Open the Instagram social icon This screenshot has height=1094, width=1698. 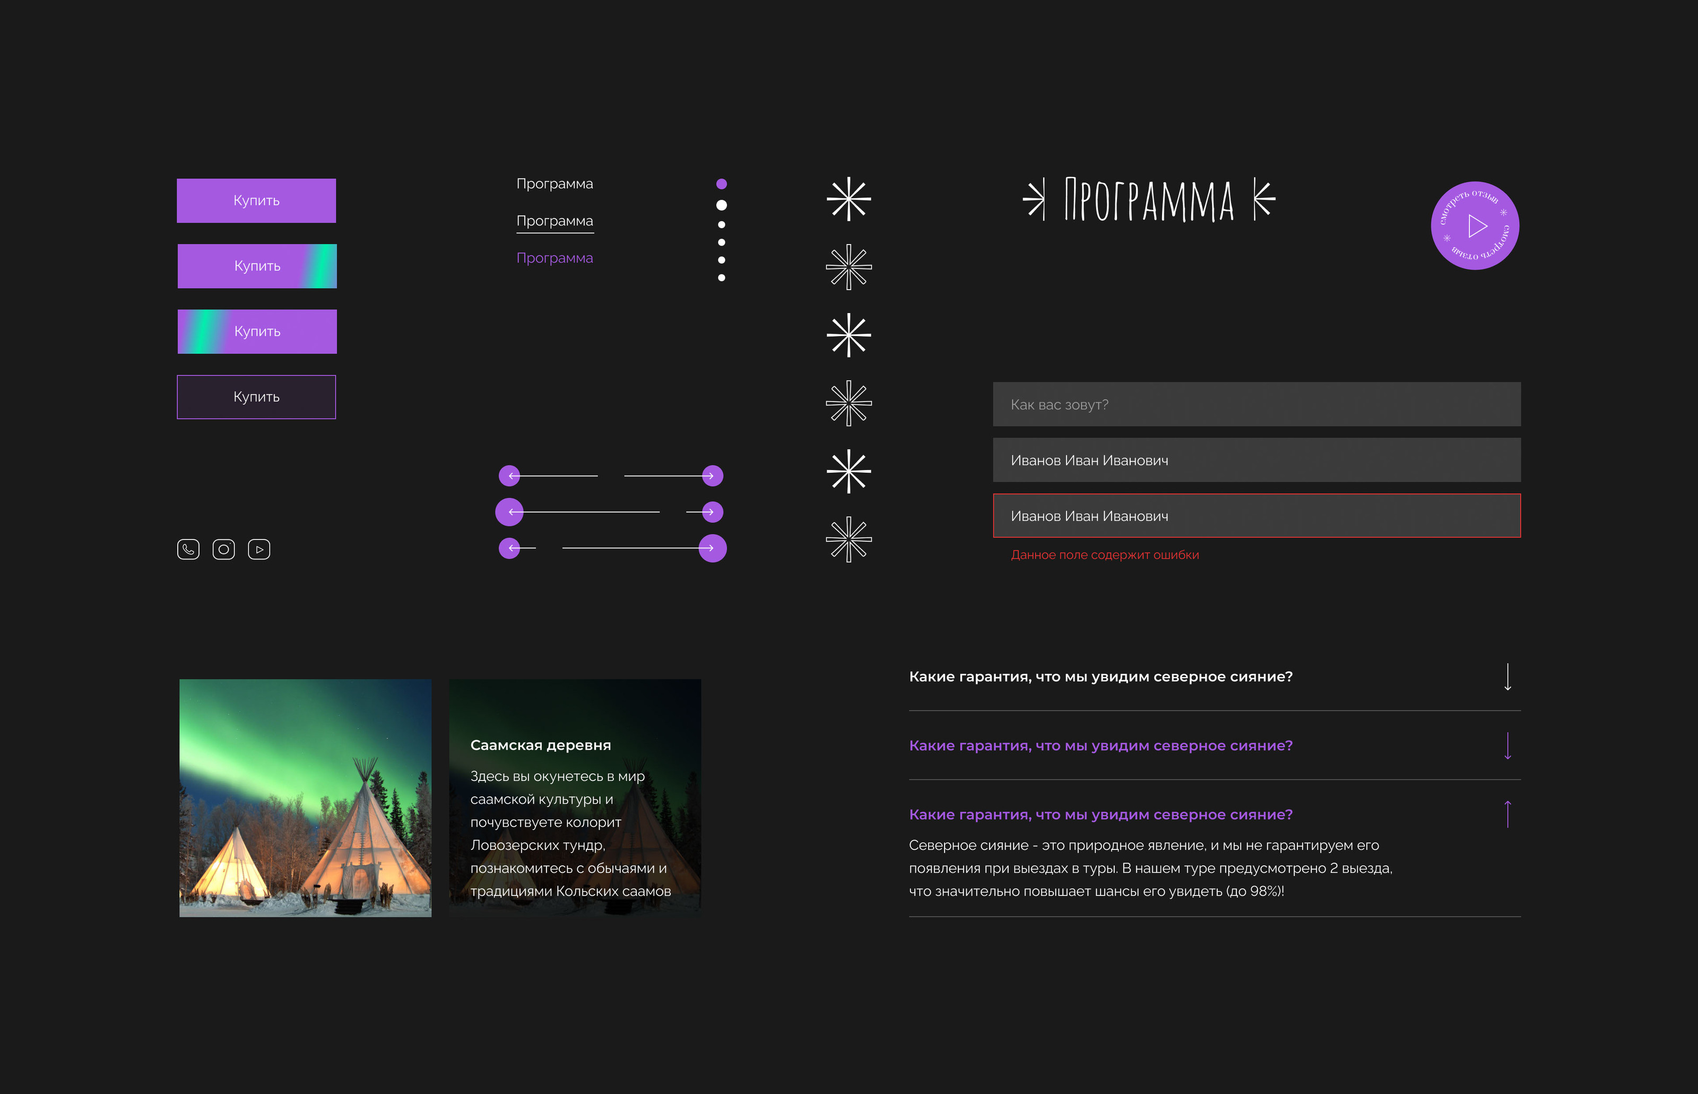(x=224, y=549)
